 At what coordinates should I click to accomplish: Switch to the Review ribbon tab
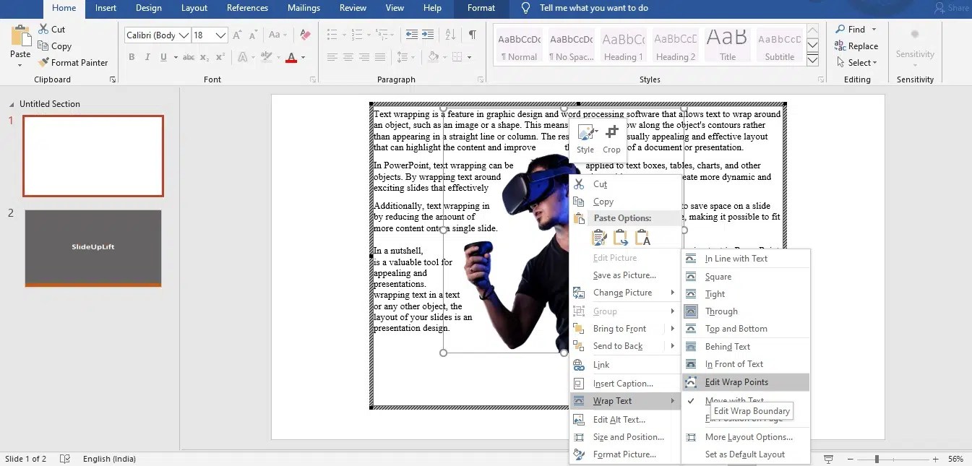[x=353, y=8]
